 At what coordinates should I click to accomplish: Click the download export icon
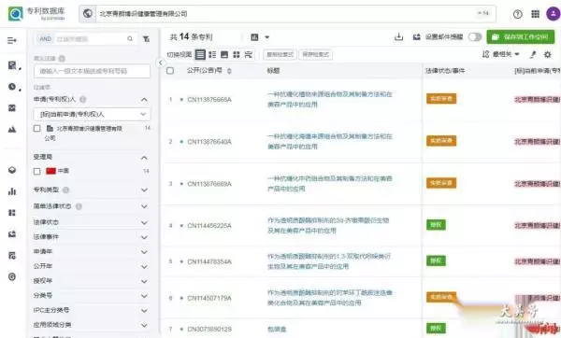pos(398,36)
